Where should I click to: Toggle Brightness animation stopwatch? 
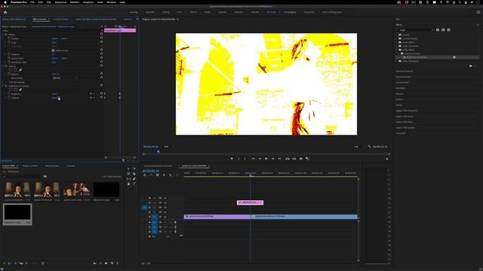[x=9, y=93]
